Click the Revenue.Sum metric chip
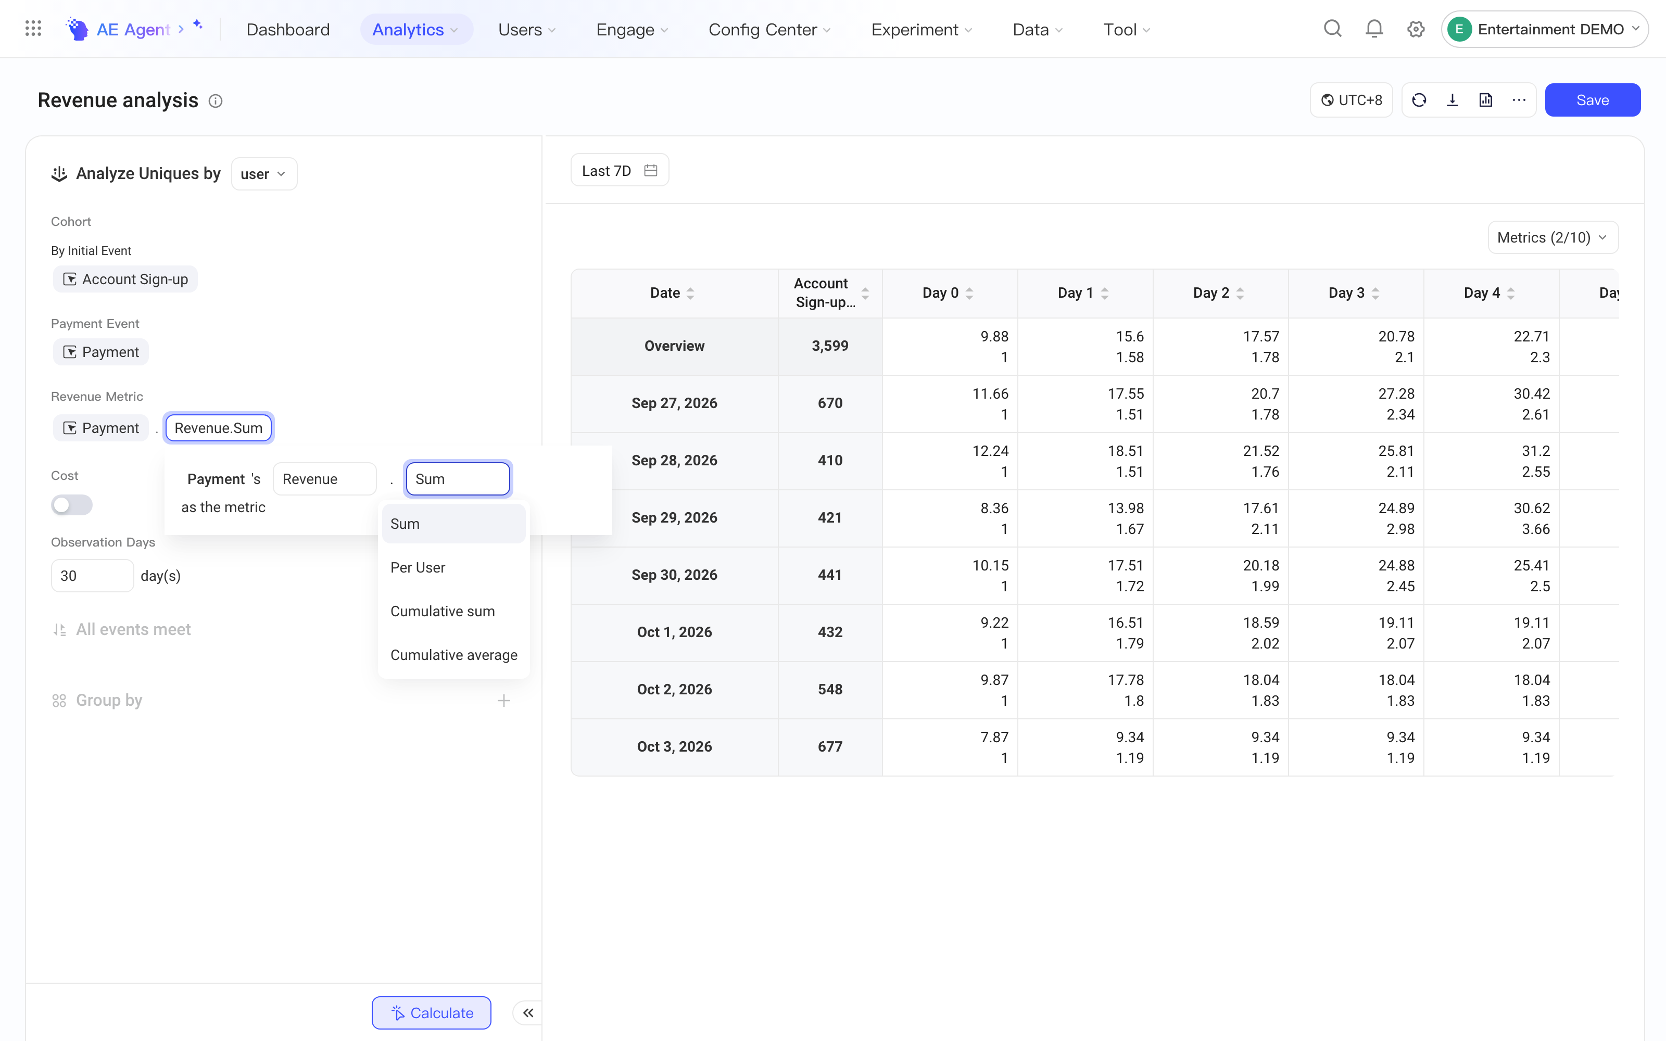The image size is (1666, 1041). click(218, 428)
